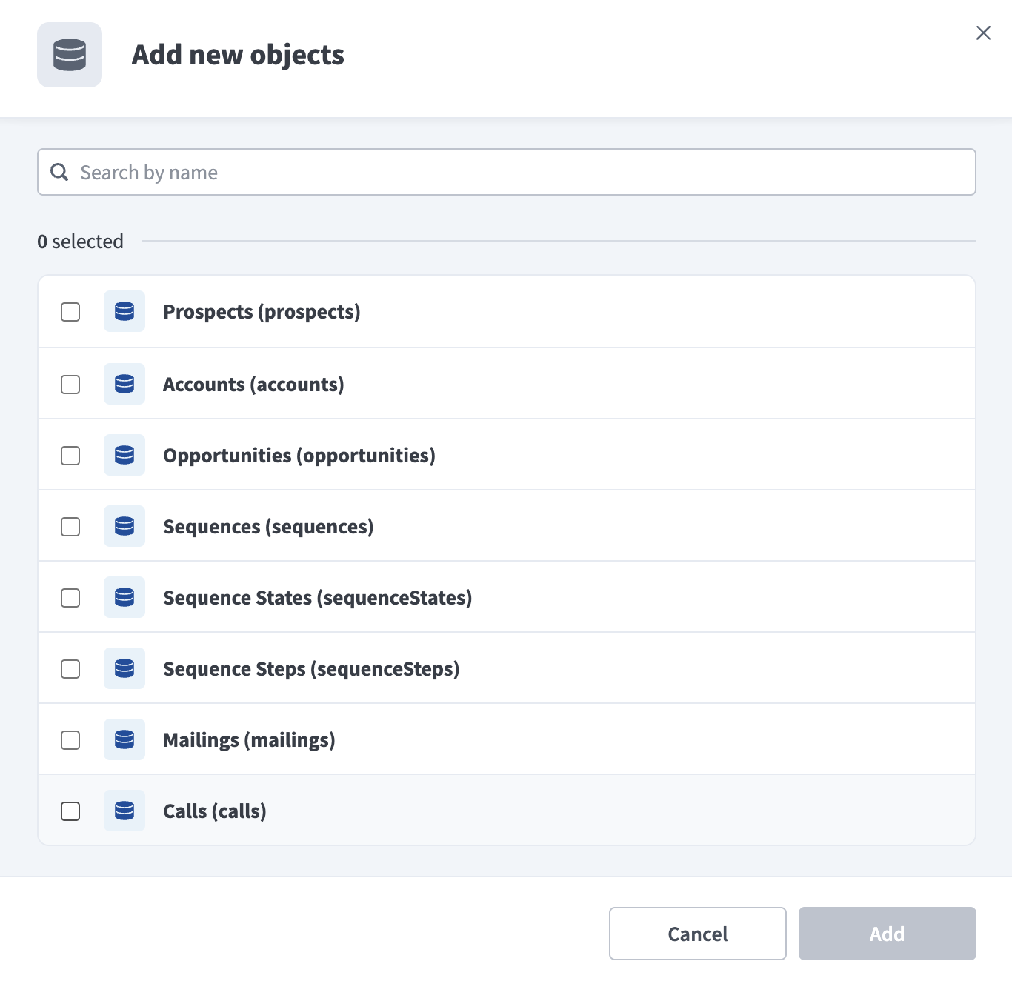Tick the Sequence Steps checkbox
Viewport: 1012px width, 981px height.
(70, 669)
